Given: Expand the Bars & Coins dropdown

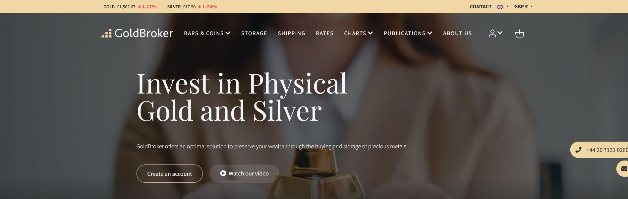Looking at the screenshot, I should [x=207, y=33].
